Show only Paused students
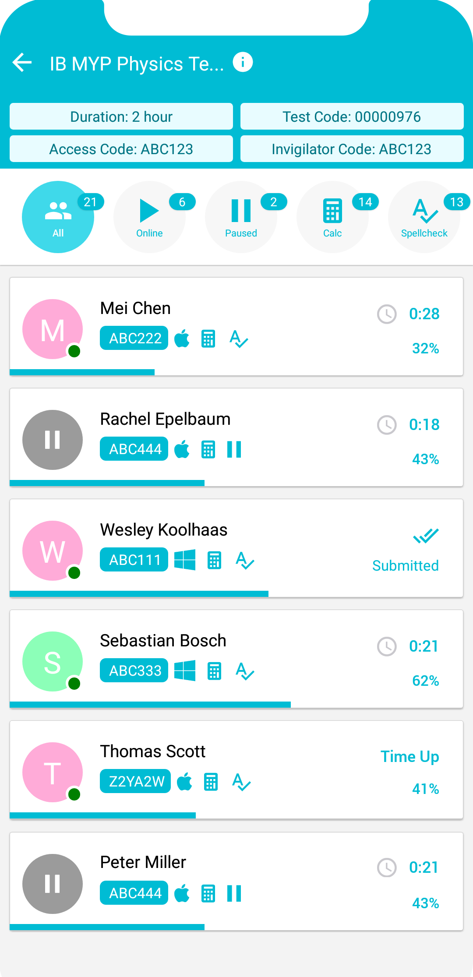Image resolution: width=473 pixels, height=977 pixels. pyautogui.click(x=241, y=217)
